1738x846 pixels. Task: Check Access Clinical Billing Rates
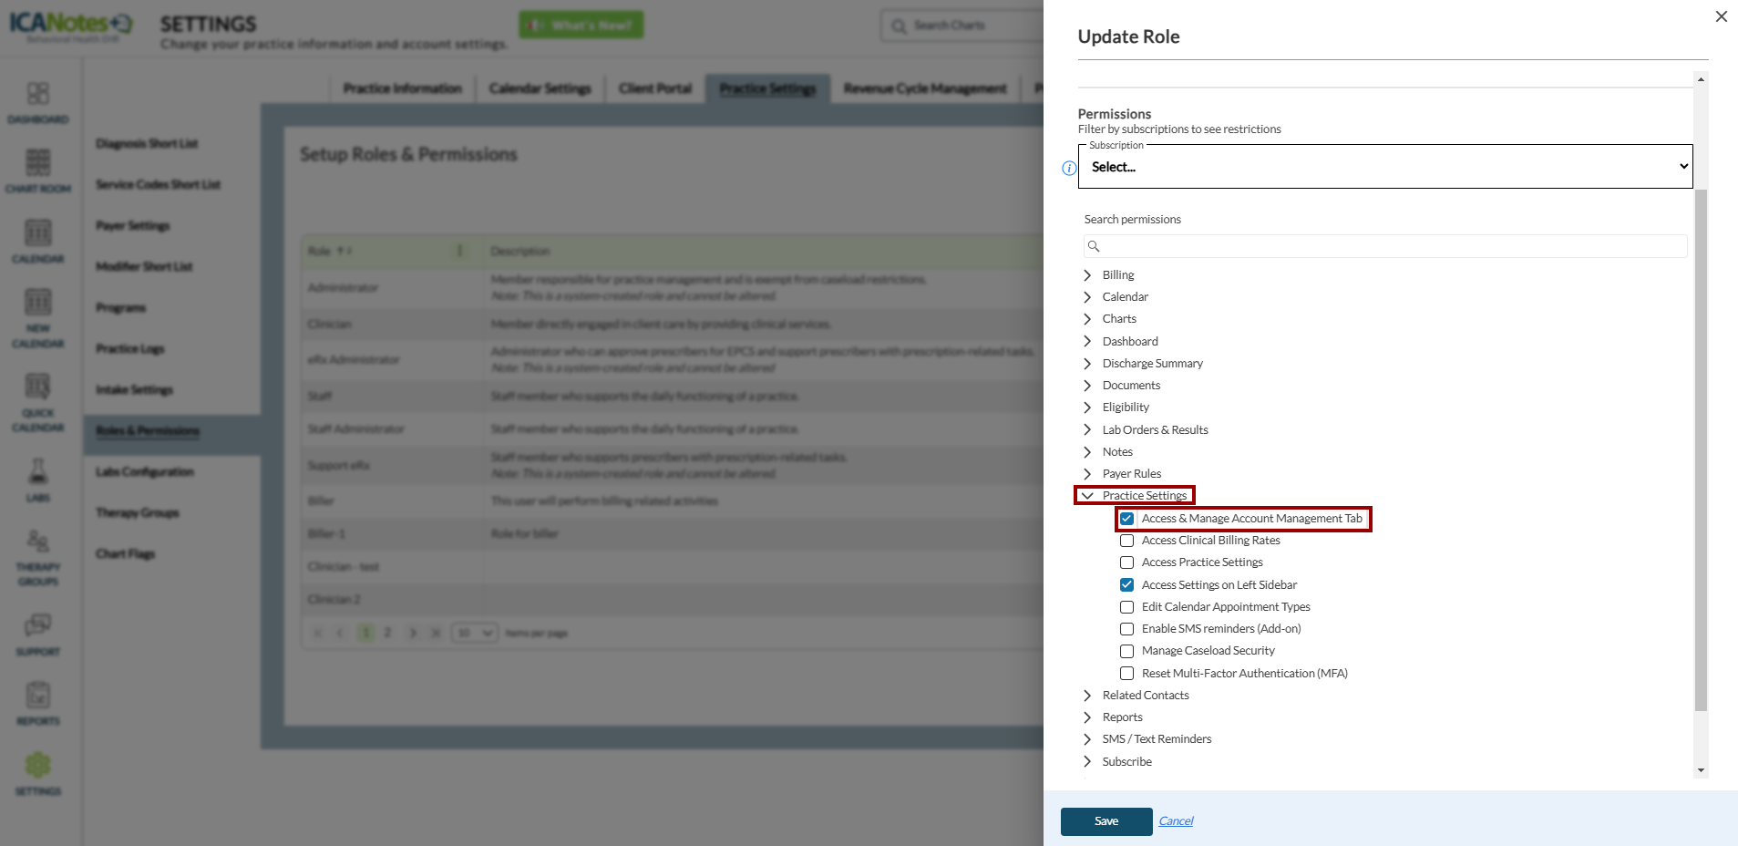click(x=1126, y=541)
